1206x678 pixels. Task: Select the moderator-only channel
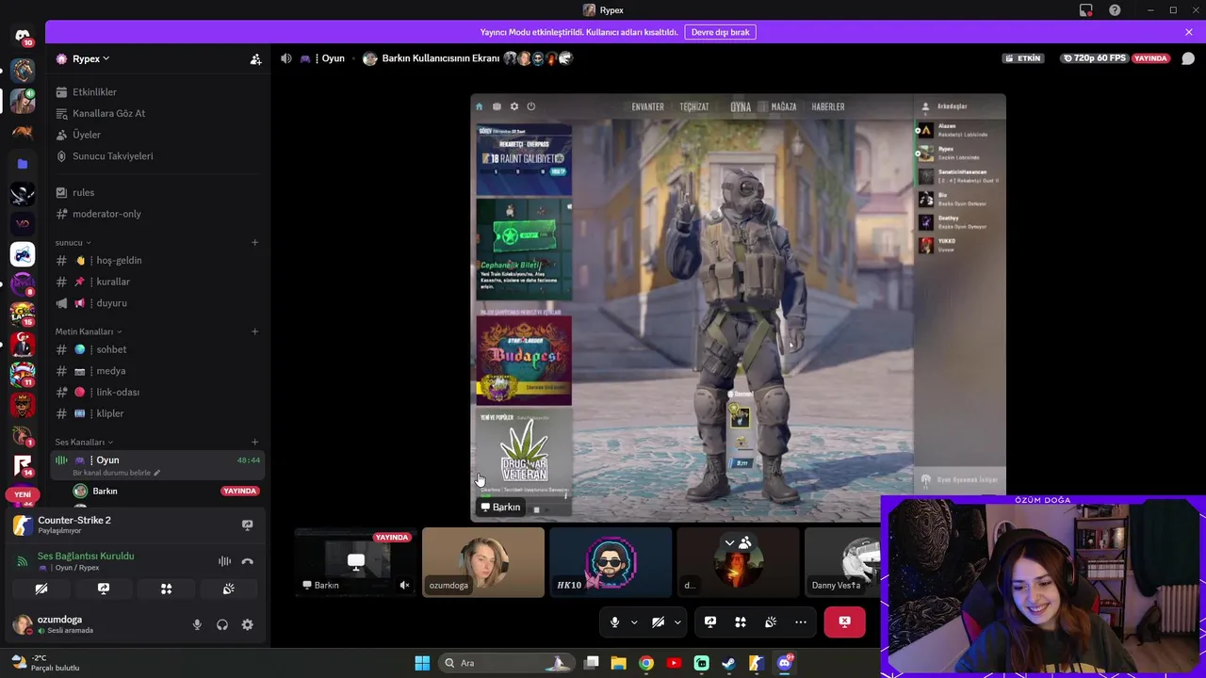pyautogui.click(x=106, y=214)
